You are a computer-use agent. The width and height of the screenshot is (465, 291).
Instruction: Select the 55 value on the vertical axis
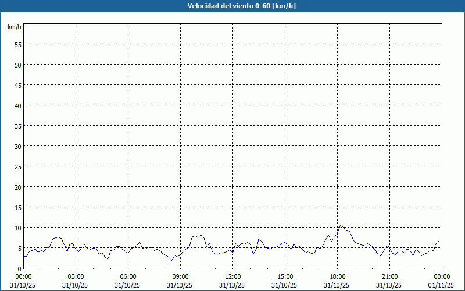(x=17, y=44)
